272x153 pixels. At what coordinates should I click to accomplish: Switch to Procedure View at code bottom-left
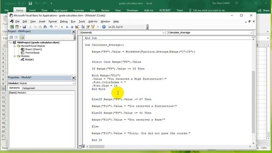click(x=80, y=146)
